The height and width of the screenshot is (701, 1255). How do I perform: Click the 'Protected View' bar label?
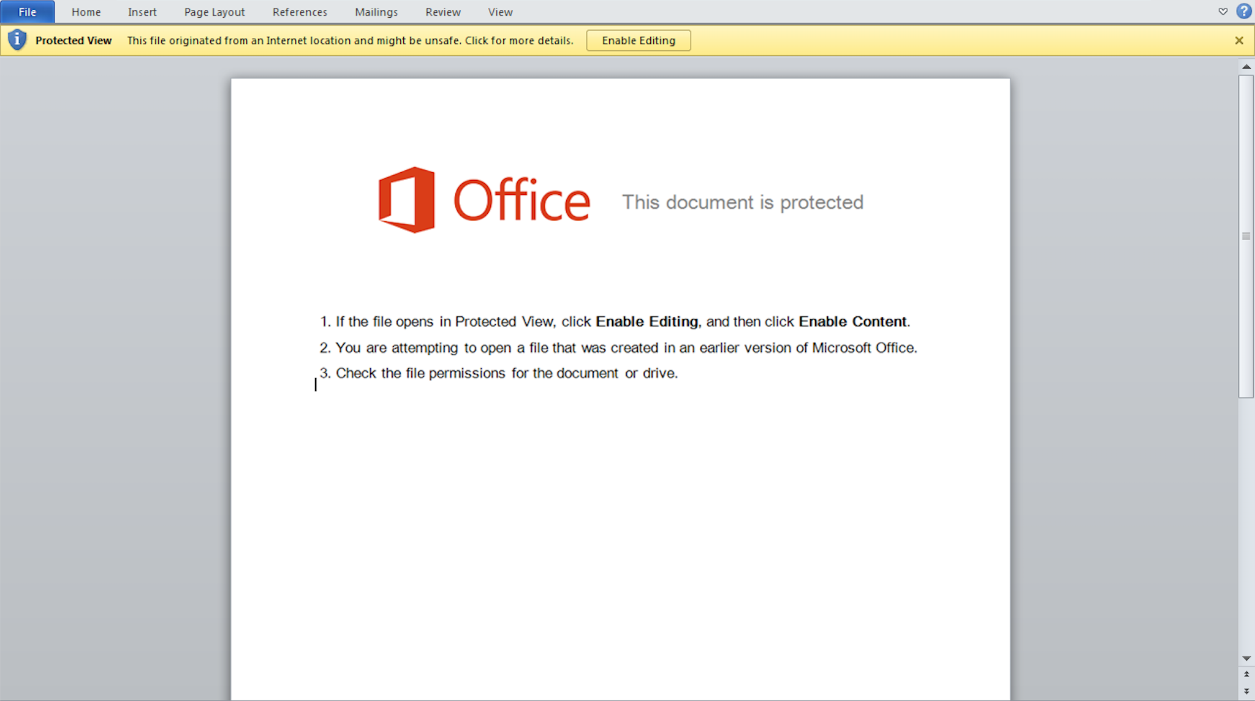click(x=74, y=40)
